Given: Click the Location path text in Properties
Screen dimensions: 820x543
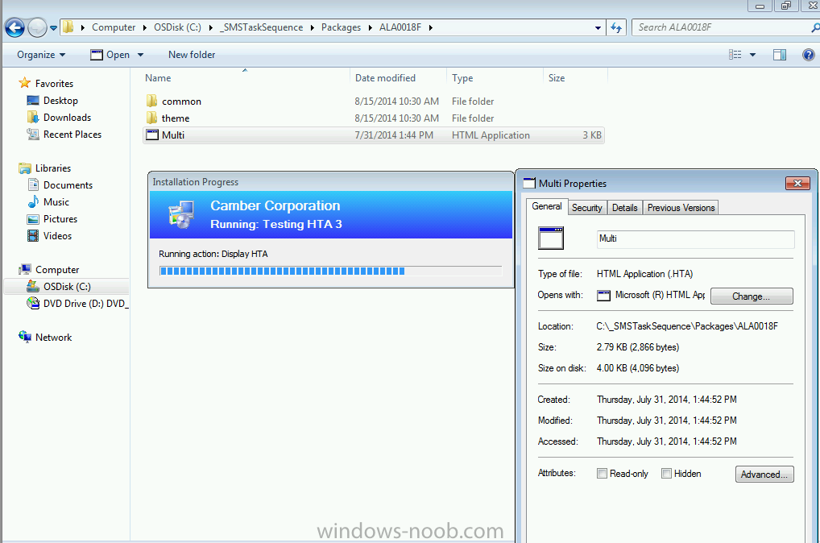Looking at the screenshot, I should pyautogui.click(x=687, y=326).
